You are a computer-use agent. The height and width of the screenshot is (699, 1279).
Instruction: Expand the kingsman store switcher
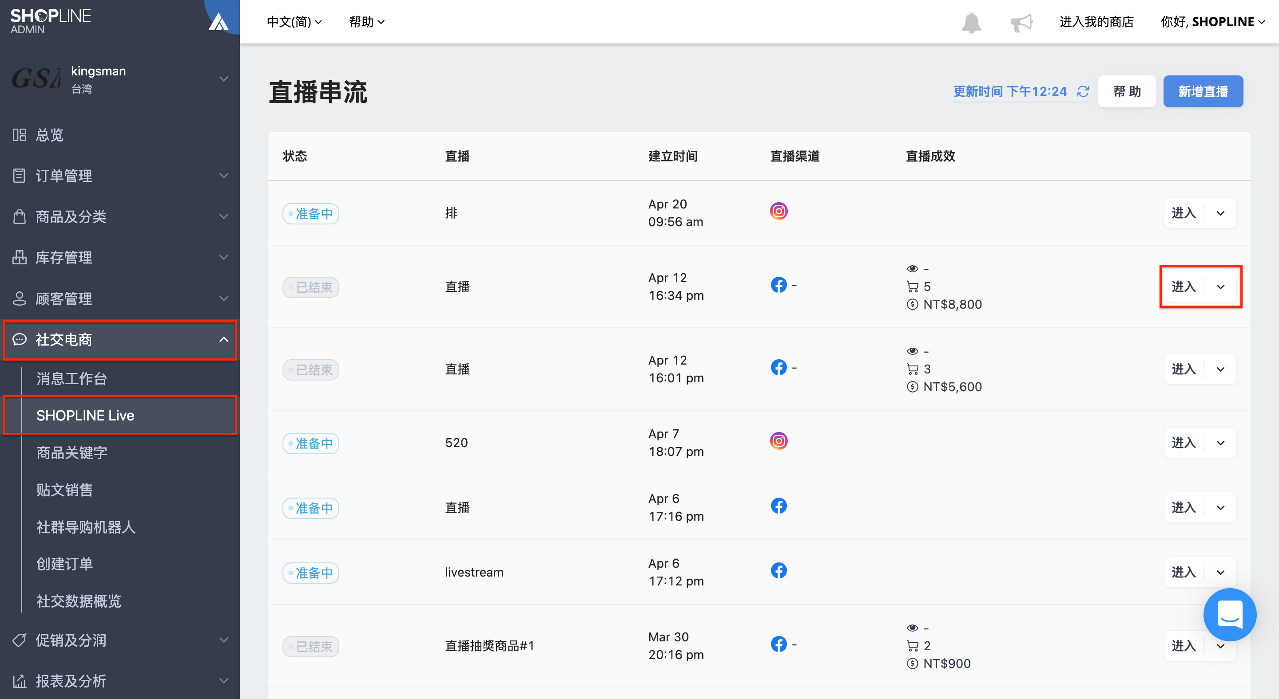[x=224, y=79]
